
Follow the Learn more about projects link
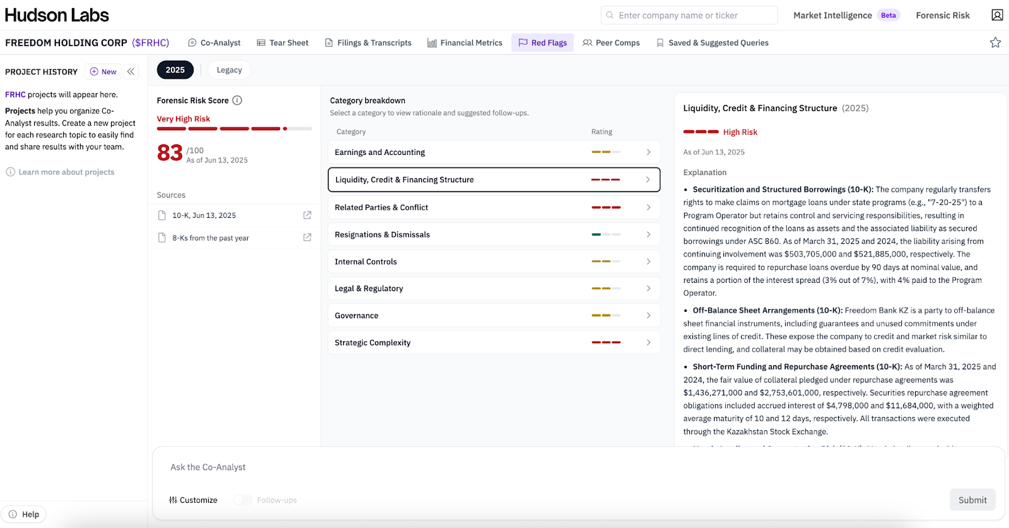point(66,172)
